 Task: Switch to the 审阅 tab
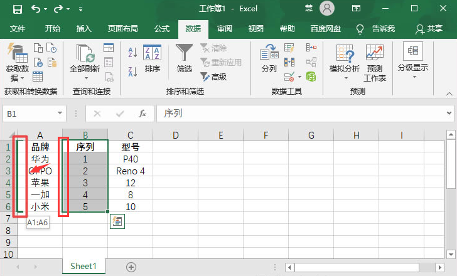[225, 28]
